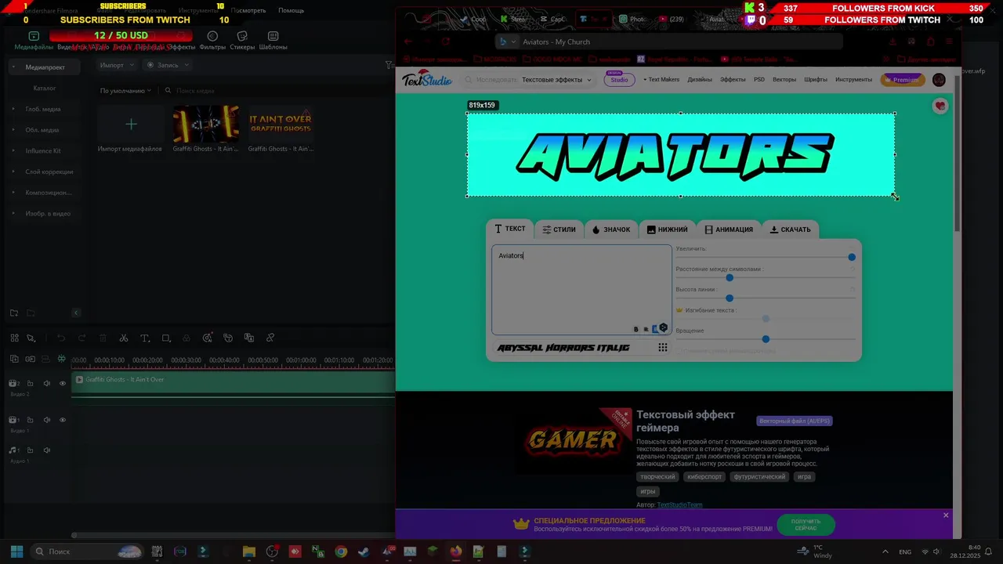The width and height of the screenshot is (1003, 564).
Task: Click the delete trash icon in Filmora toolbar
Action: click(103, 338)
